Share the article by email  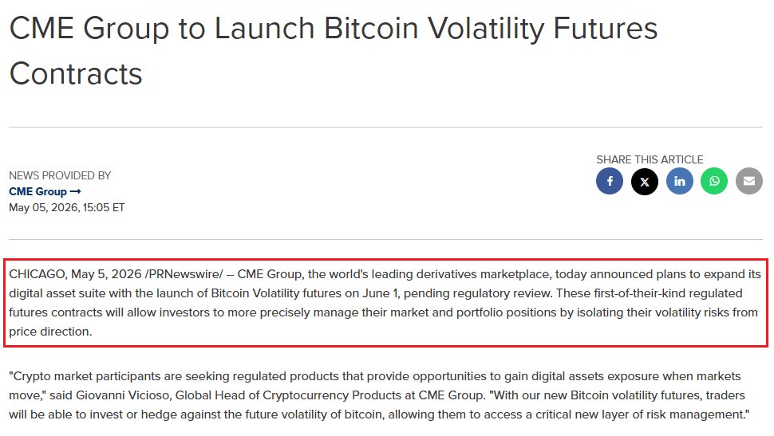[749, 181]
